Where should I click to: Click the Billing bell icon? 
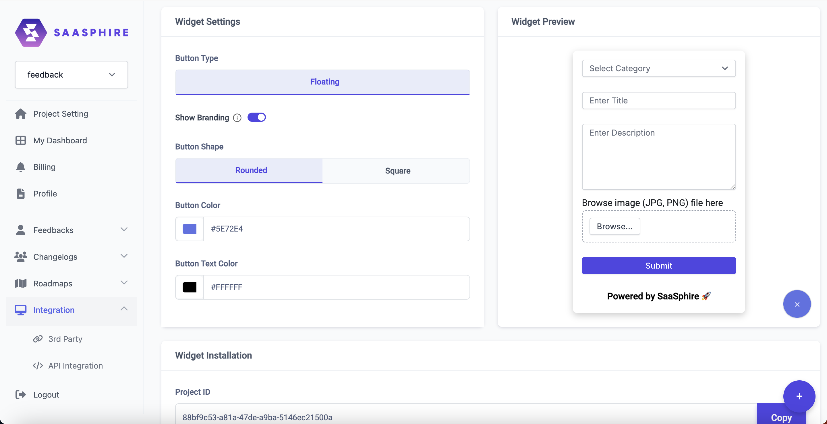tap(21, 167)
